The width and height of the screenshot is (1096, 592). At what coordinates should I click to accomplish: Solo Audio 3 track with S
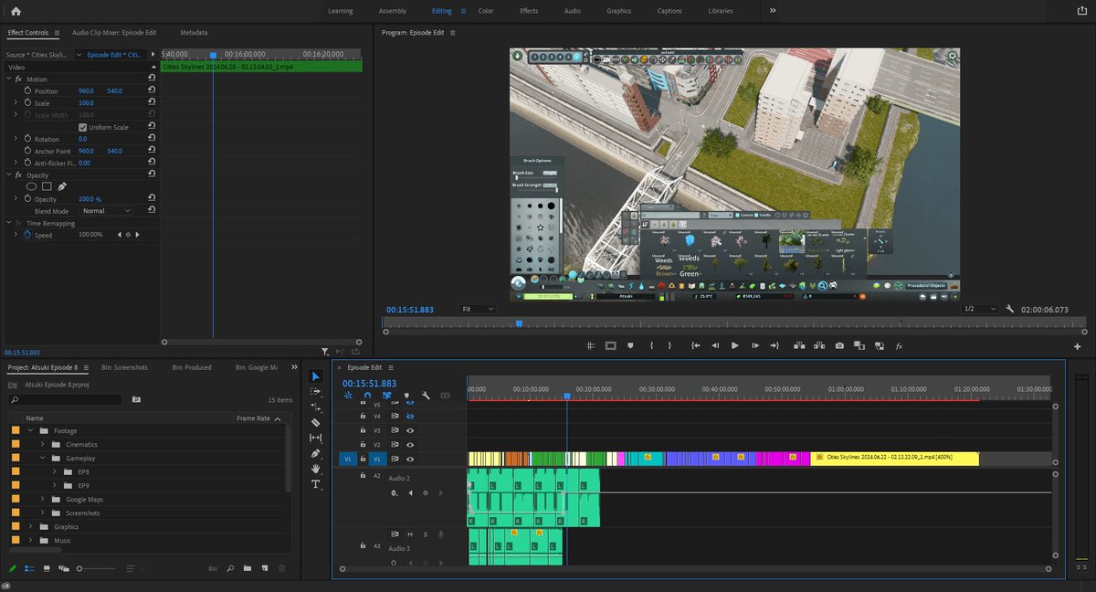(x=425, y=534)
